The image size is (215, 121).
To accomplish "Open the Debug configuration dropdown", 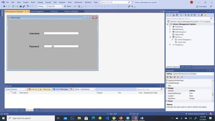I will point(42,6).
